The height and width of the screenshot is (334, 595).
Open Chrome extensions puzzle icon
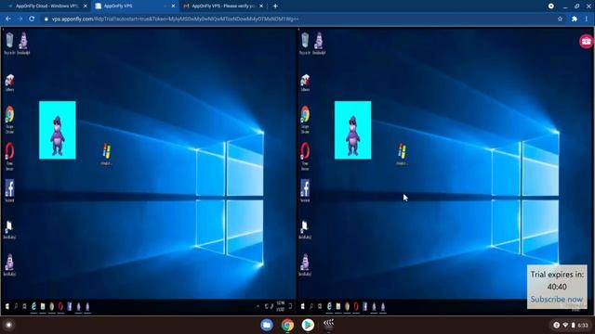coord(575,19)
